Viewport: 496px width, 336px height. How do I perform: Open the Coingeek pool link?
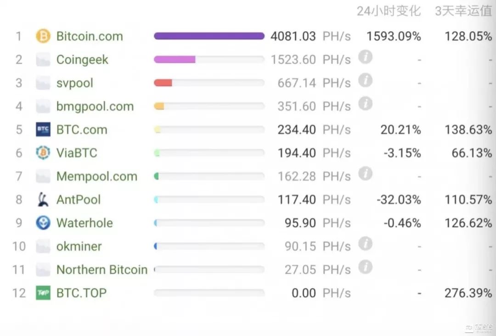[82, 60]
